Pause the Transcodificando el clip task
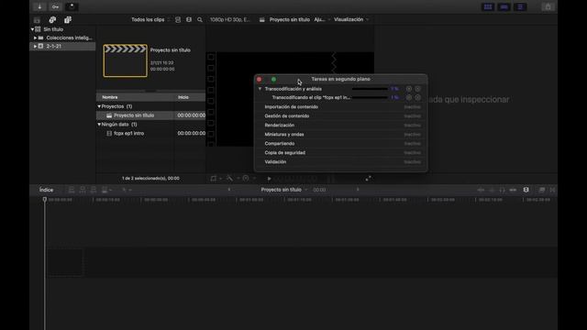The height and width of the screenshot is (330, 587). pos(409,98)
